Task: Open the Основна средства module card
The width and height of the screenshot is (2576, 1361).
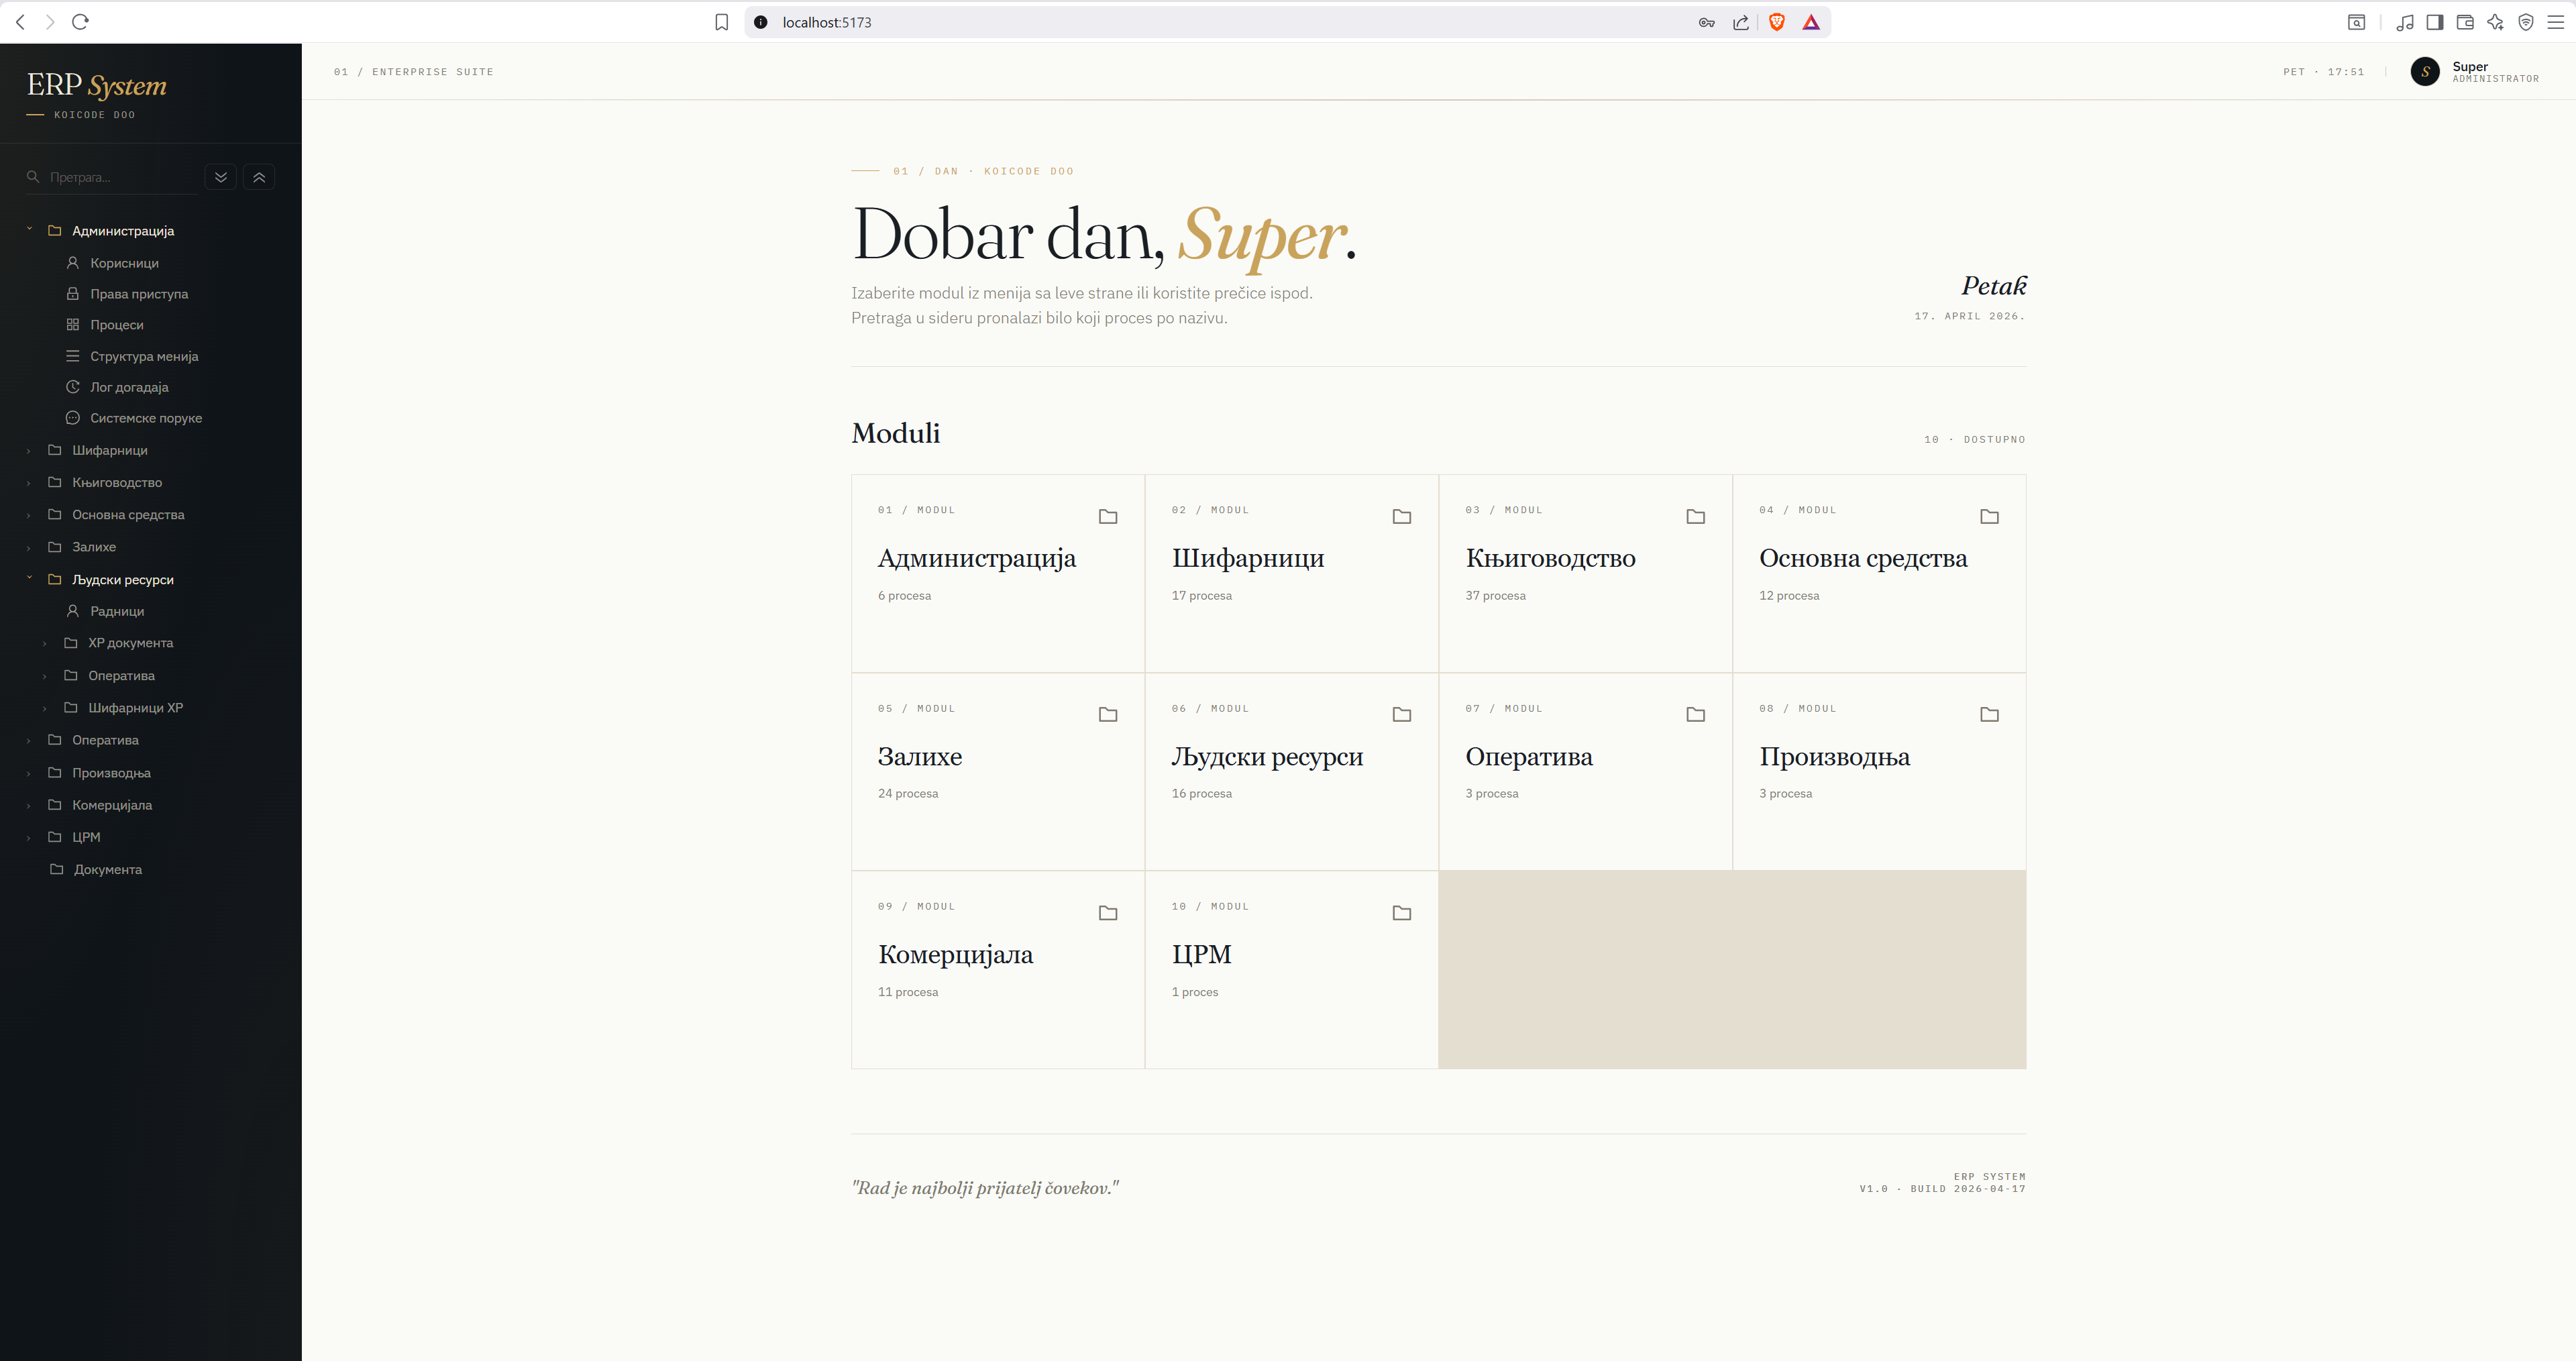Action: point(1879,573)
